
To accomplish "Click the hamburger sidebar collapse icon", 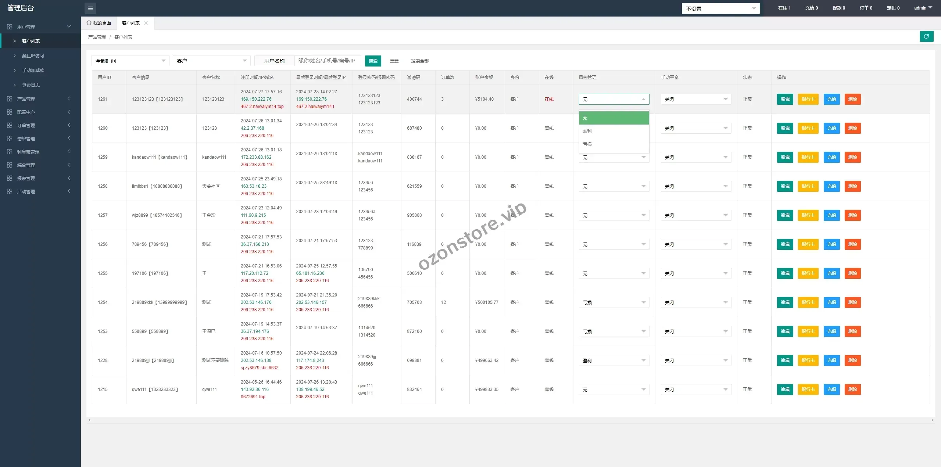I will (90, 8).
